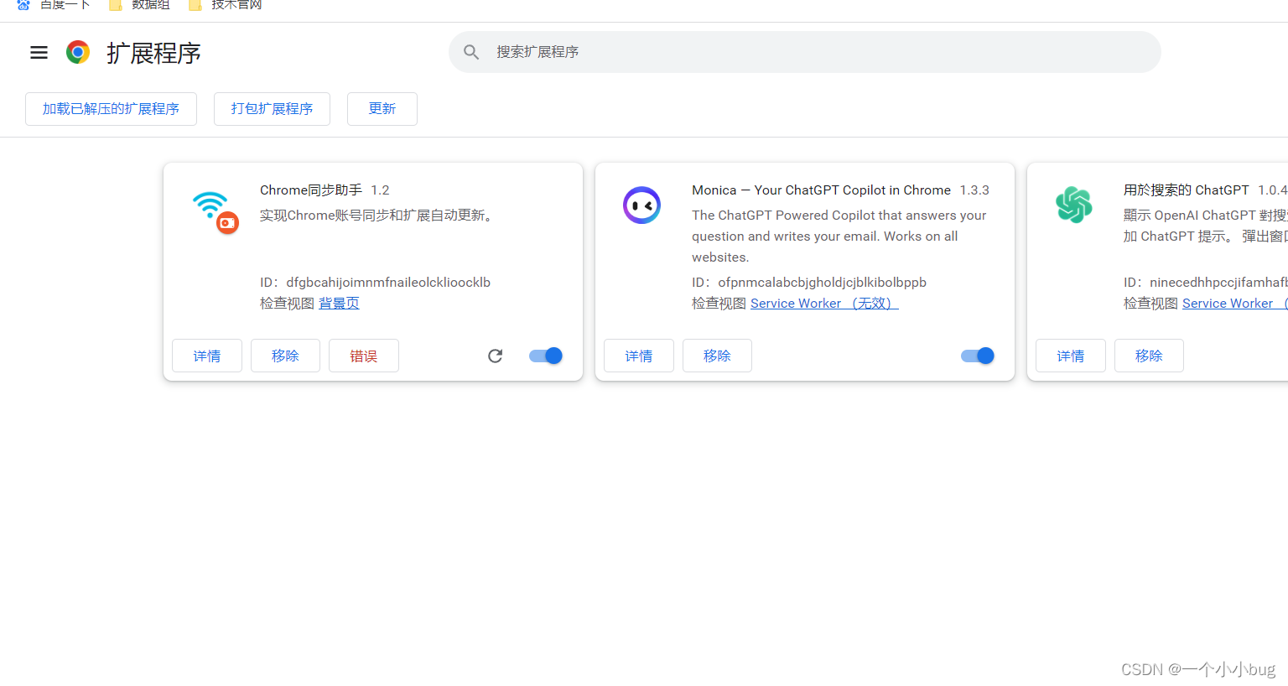Click 移除 for 用於搜索的 ChatGPT
This screenshot has height=686, width=1288.
tap(1149, 356)
